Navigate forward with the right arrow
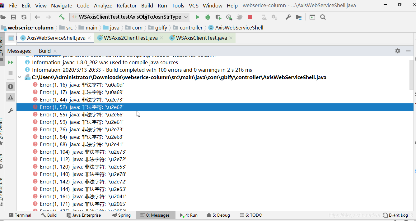 tap(48, 17)
